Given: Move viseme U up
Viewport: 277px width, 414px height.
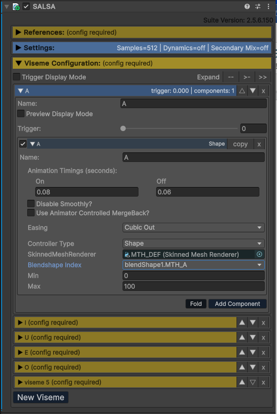Looking at the screenshot, I should 242,337.
